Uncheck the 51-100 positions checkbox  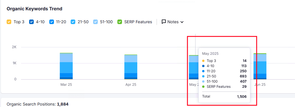coord(95,22)
